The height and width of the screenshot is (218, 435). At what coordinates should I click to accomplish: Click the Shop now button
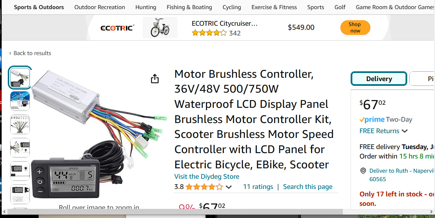coord(355,27)
